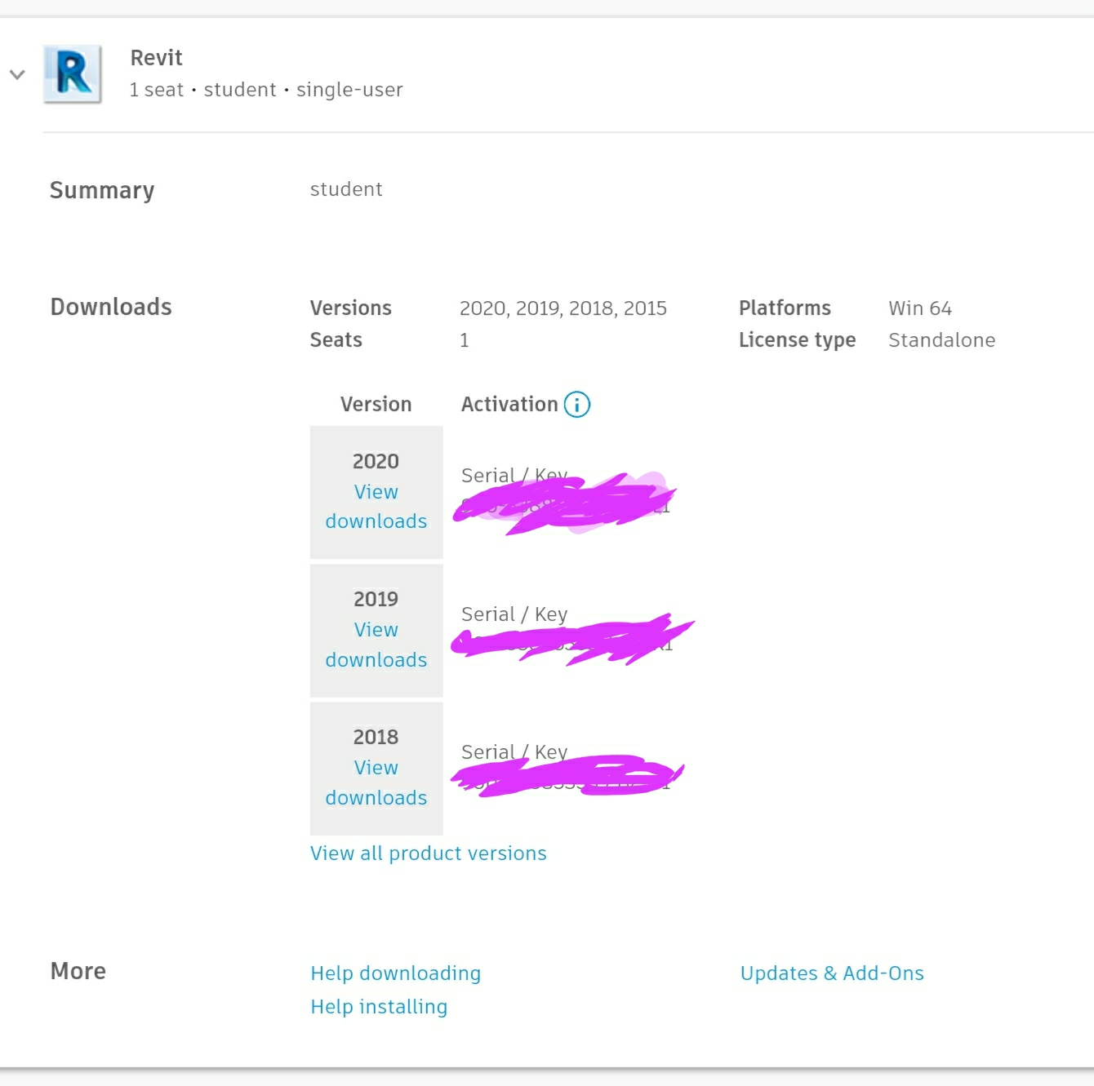Click the 'Versions' field label
1094x1086 pixels.
(351, 308)
